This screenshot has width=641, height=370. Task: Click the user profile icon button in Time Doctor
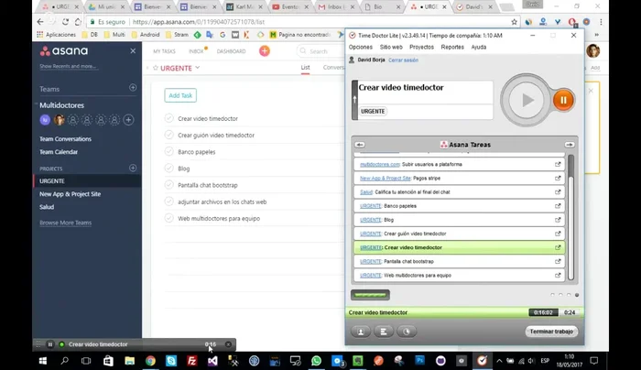click(x=361, y=332)
